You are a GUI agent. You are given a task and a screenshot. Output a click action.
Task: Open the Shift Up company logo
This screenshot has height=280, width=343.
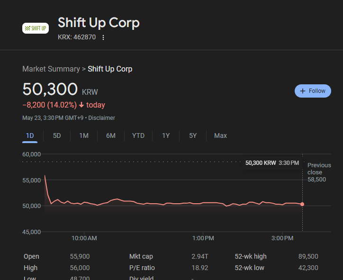pos(36,28)
